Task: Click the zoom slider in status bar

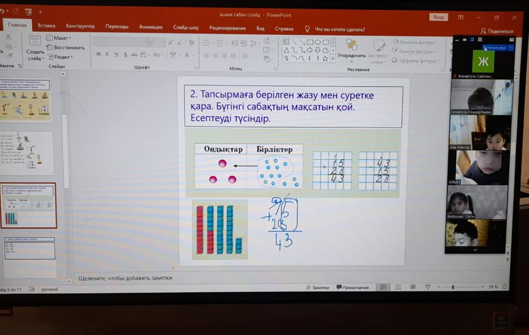Action: coord(453,287)
